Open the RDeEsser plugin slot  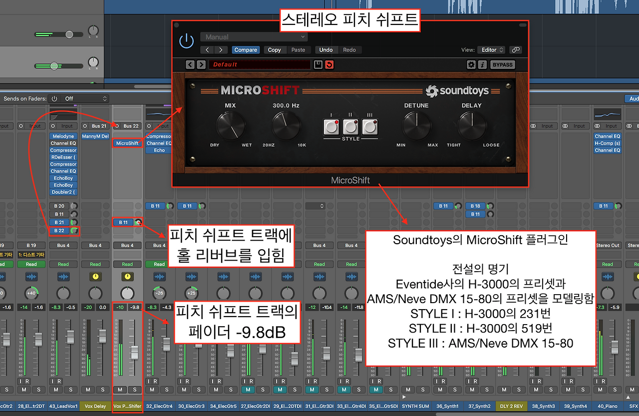click(x=63, y=157)
